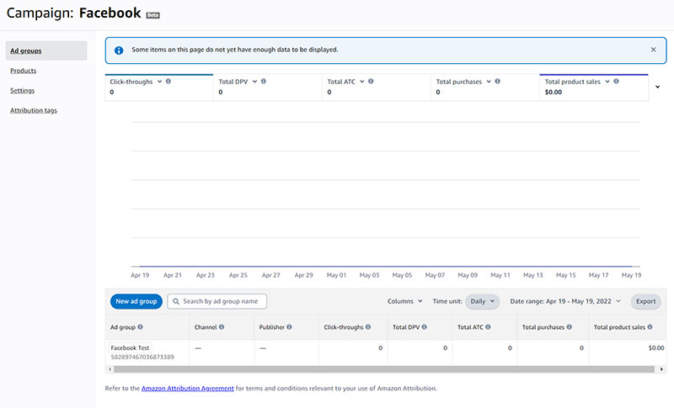Dismiss the not-enough-data notification banner
Image resolution: width=674 pixels, height=408 pixels.
(x=653, y=50)
